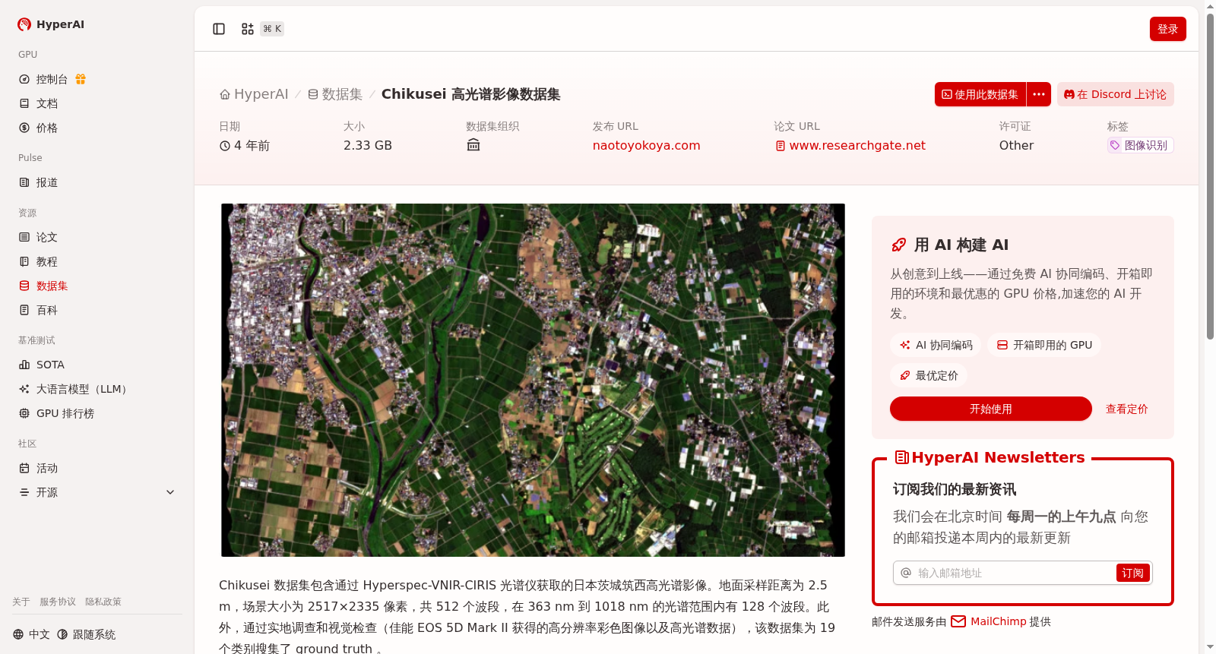Click the clock icon beside 4 年前
The width and height of the screenshot is (1216, 654).
(x=225, y=146)
